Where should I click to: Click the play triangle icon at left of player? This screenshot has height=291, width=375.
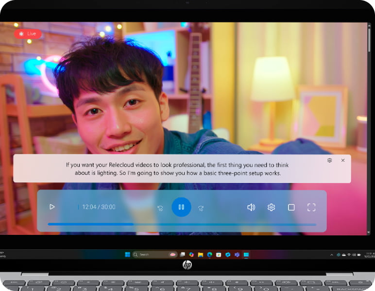(52, 207)
